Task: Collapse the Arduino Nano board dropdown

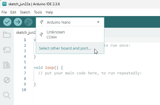Action: [70, 22]
